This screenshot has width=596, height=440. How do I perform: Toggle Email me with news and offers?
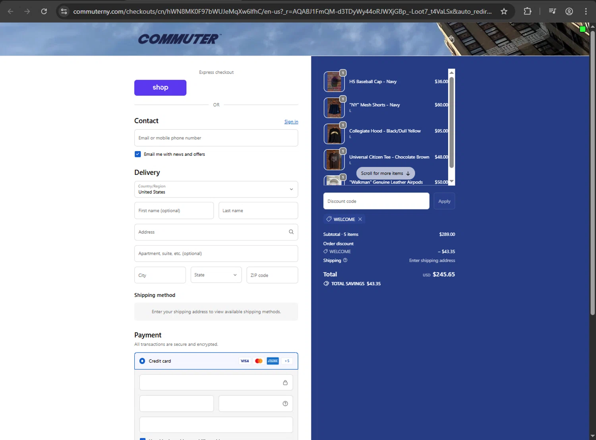137,154
